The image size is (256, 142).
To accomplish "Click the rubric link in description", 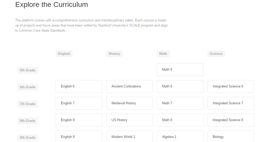I will coord(129,20).
